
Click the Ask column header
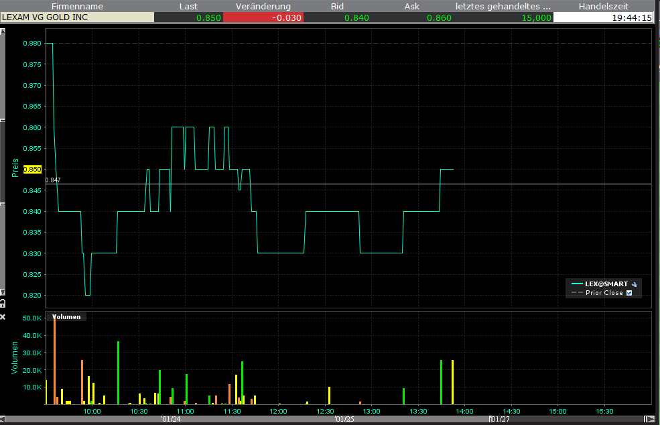[x=412, y=6]
